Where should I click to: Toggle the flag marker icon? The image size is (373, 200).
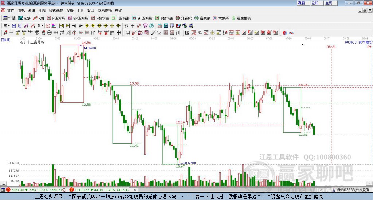54,26
